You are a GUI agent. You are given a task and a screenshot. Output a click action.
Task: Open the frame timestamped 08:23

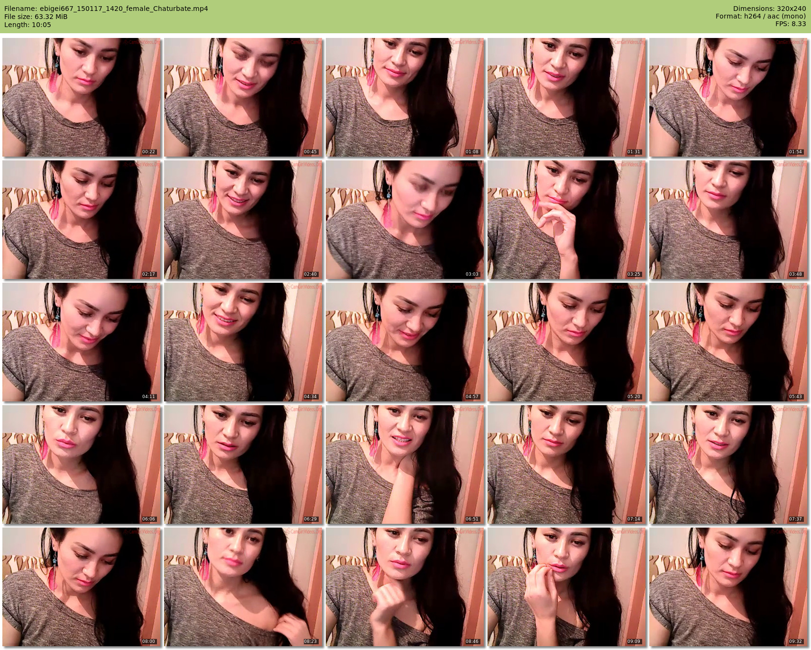(243, 587)
